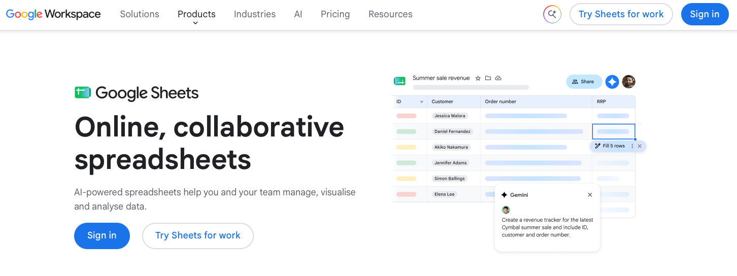Click Try Sheets for work in header

(x=621, y=14)
